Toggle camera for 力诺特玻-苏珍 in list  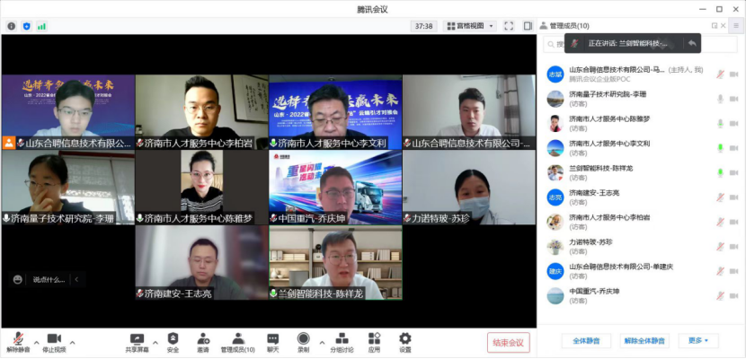tap(733, 247)
